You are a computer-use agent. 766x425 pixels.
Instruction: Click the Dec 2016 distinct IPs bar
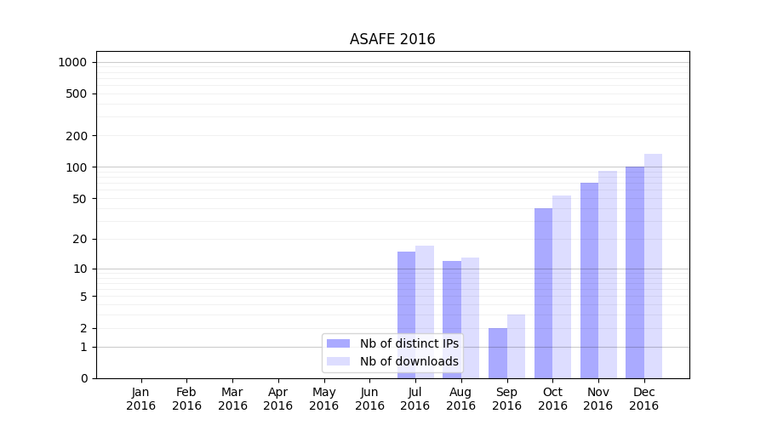(x=635, y=272)
